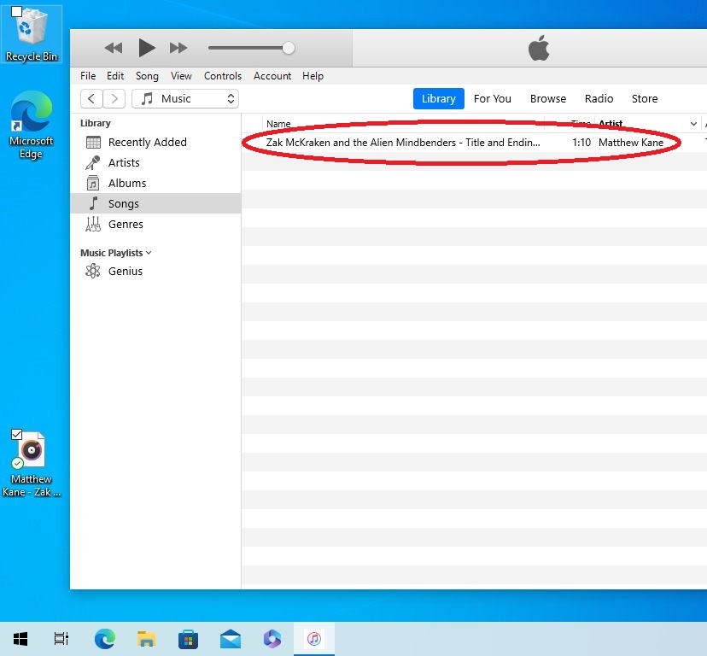Click the Genres guitars icon
Viewport: 707px width, 656px height.
pos(93,225)
